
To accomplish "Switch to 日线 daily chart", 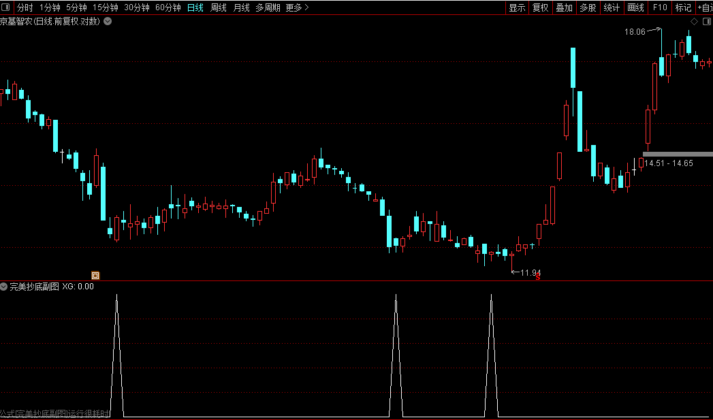I will point(195,7).
